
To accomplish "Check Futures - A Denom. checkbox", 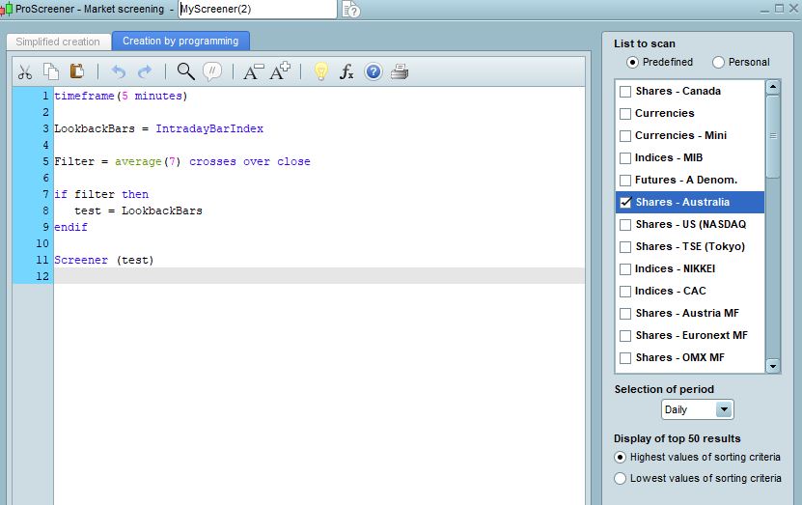I will point(625,181).
